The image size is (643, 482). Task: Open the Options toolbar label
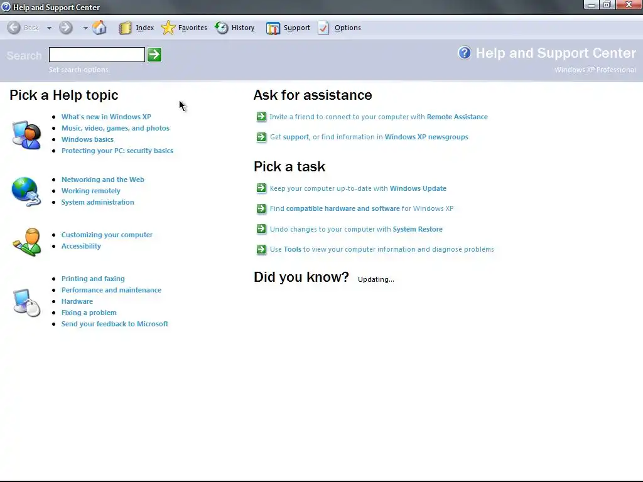coord(348,28)
